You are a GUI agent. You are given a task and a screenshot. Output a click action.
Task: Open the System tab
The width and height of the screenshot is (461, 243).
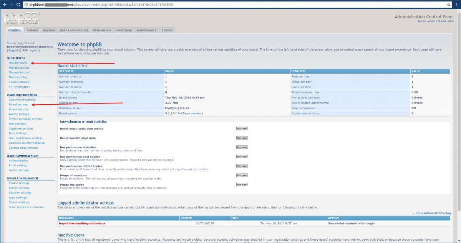coord(167,30)
